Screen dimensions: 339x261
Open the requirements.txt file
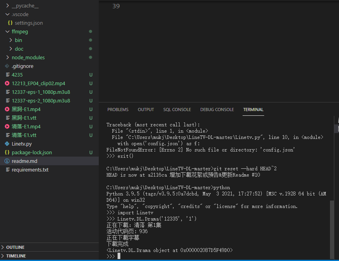click(x=30, y=170)
